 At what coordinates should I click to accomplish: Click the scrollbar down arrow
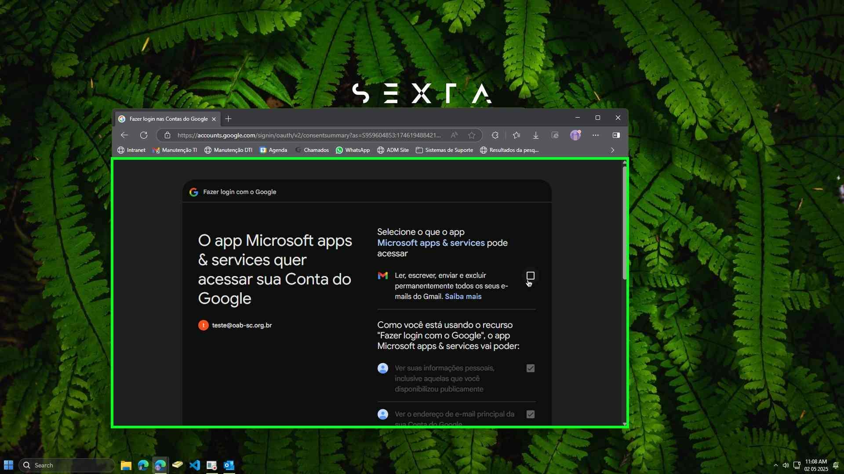[625, 424]
